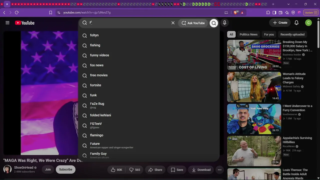Open Brave VPN shield icon
The height and width of the screenshot is (180, 320).
293,12
